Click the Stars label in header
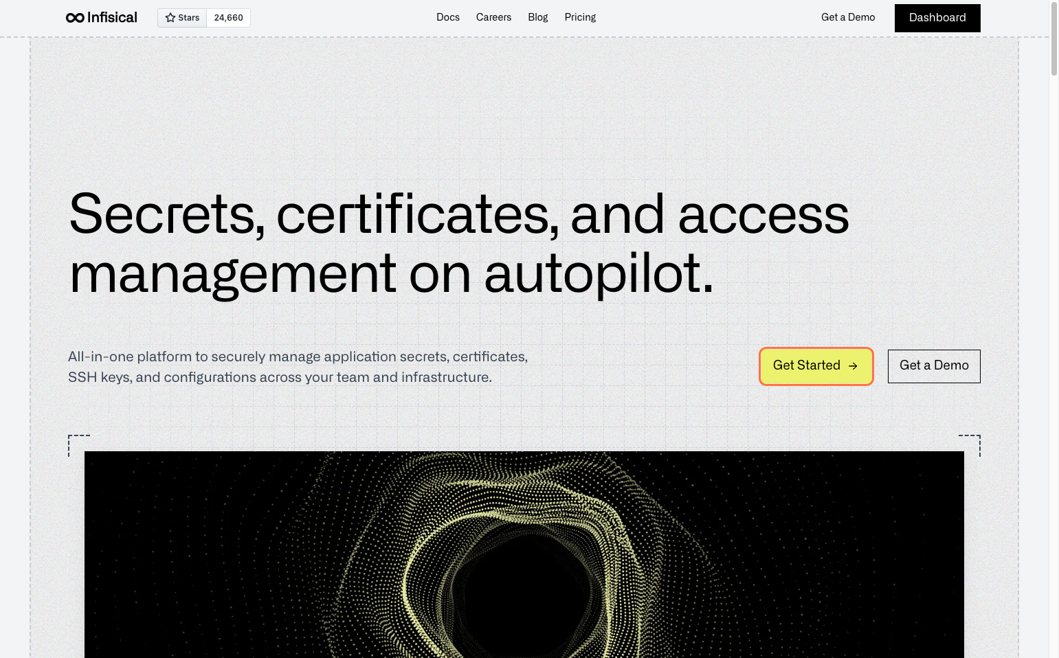1059x658 pixels. click(x=188, y=18)
